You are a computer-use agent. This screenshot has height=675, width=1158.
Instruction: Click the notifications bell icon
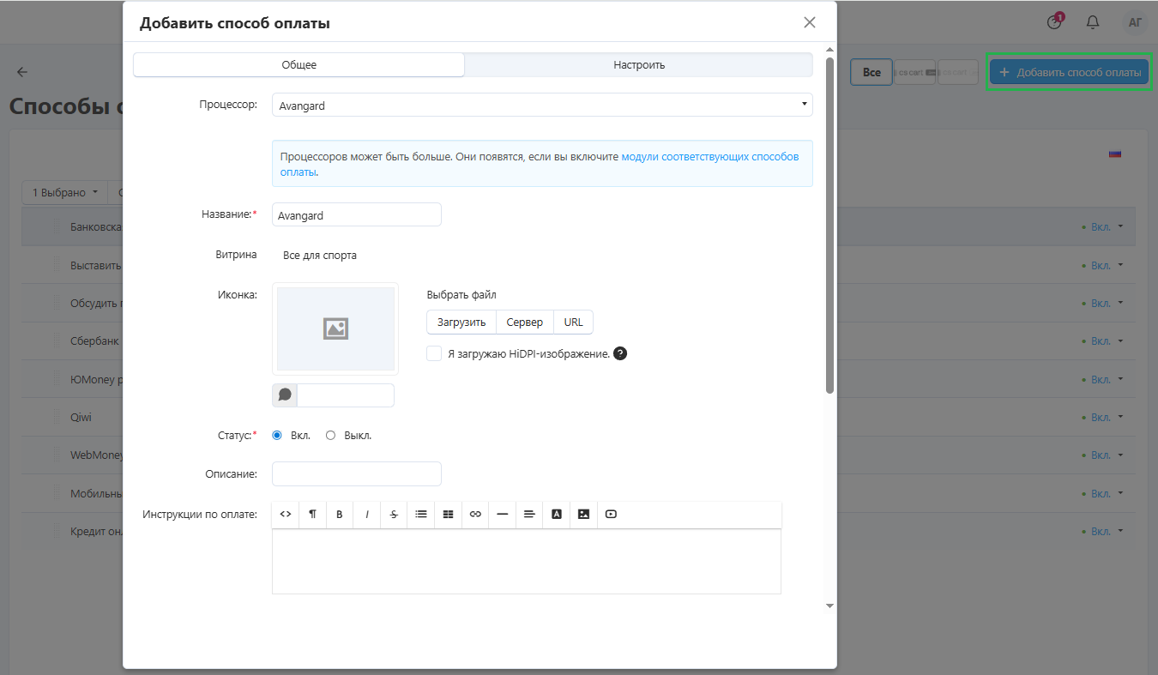[1093, 22]
